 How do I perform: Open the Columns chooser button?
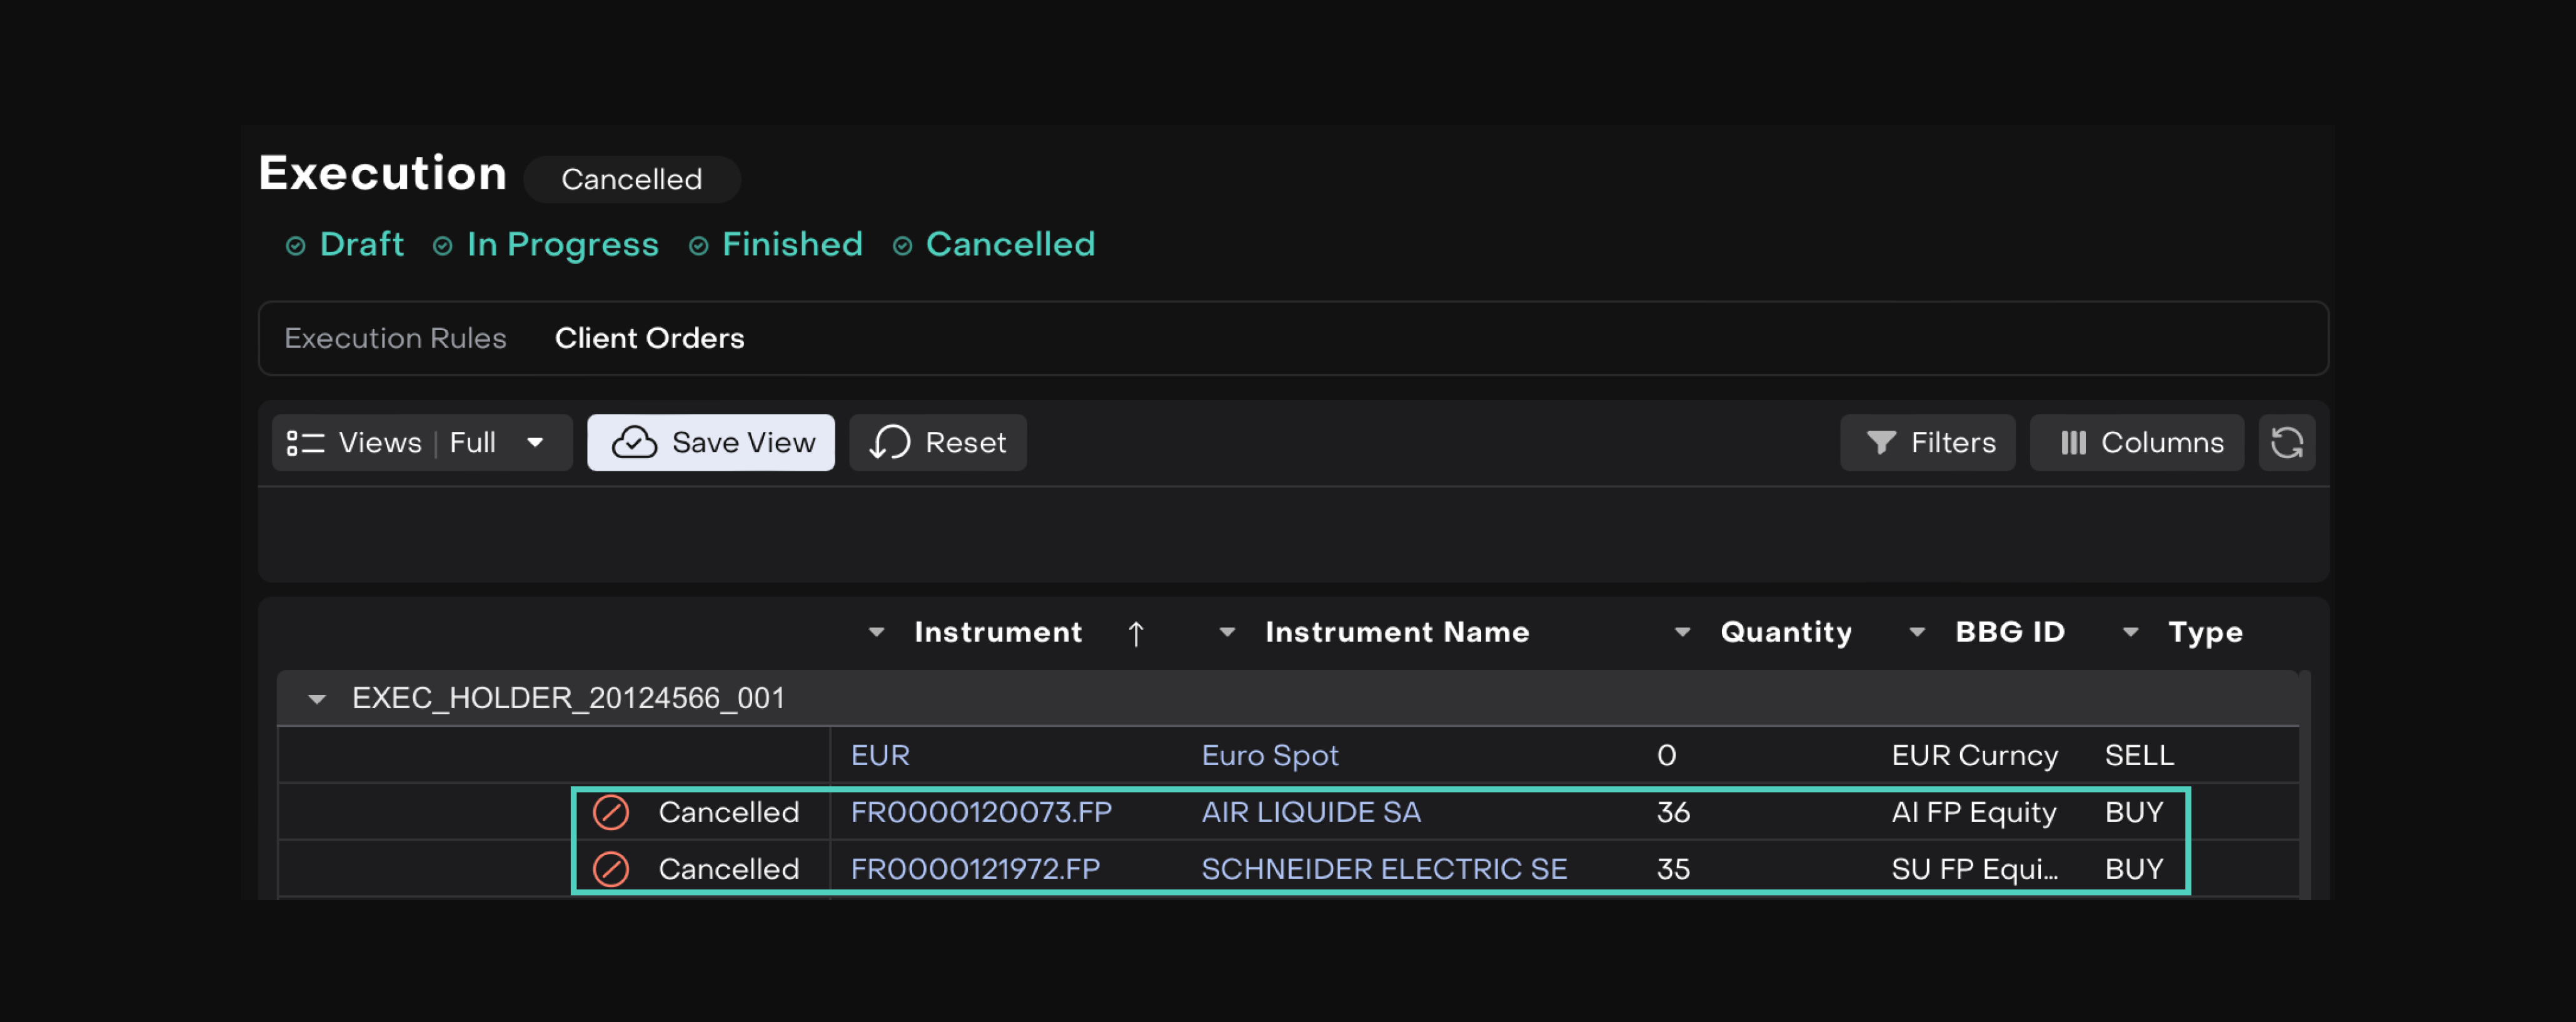[x=2137, y=442]
